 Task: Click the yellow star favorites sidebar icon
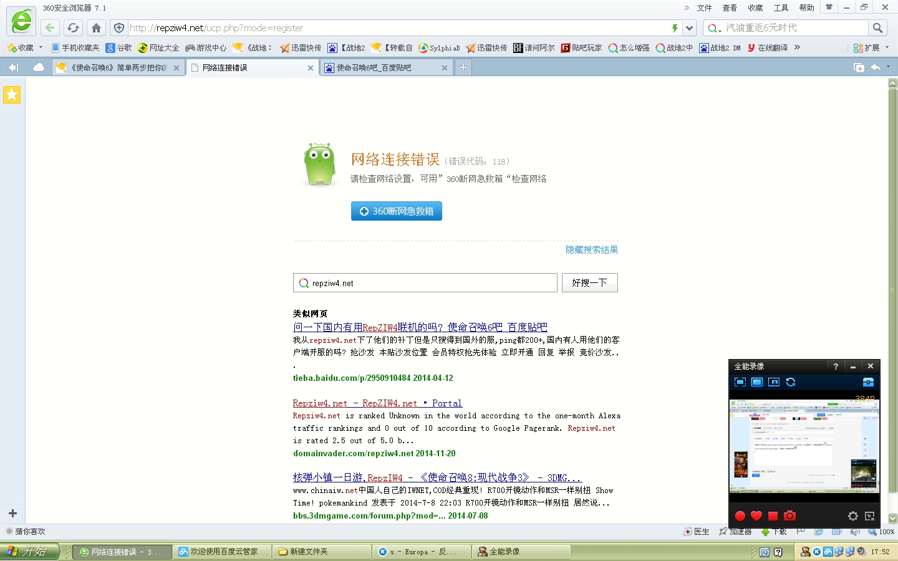pos(12,95)
